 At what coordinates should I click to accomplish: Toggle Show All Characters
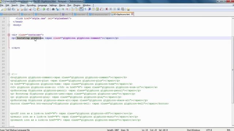(85, 9)
